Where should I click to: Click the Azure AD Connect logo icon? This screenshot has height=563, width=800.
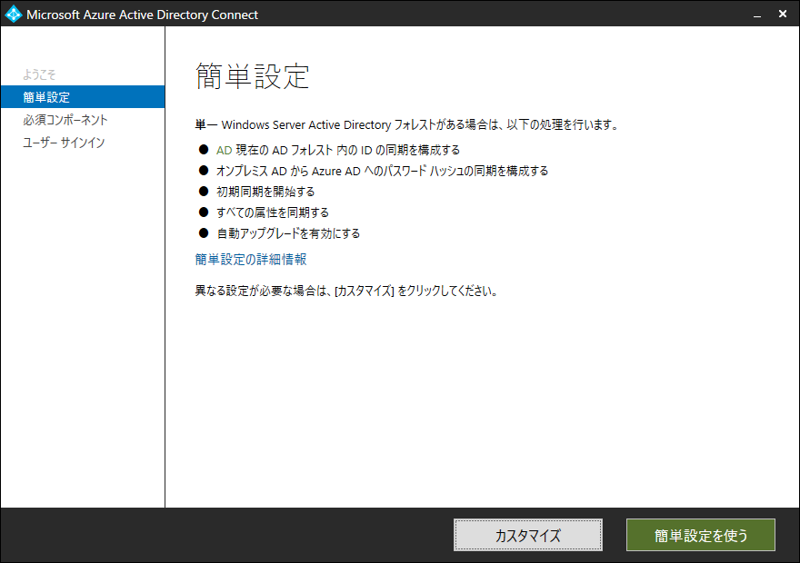pos(14,15)
